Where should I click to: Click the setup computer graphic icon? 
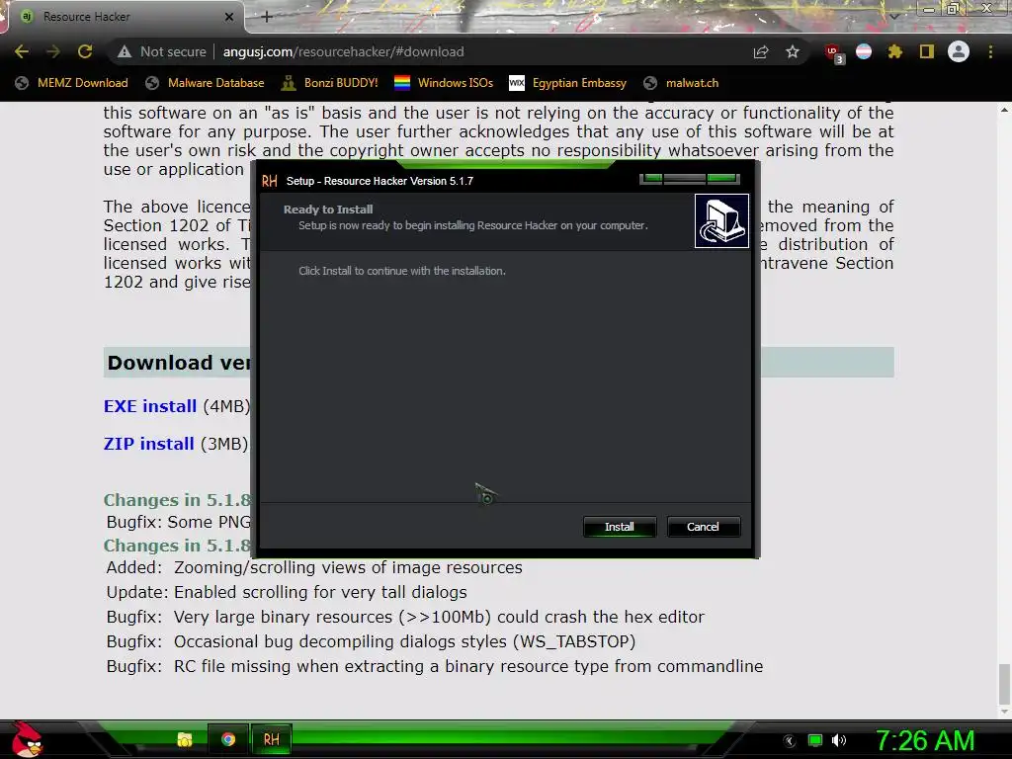[x=721, y=220]
